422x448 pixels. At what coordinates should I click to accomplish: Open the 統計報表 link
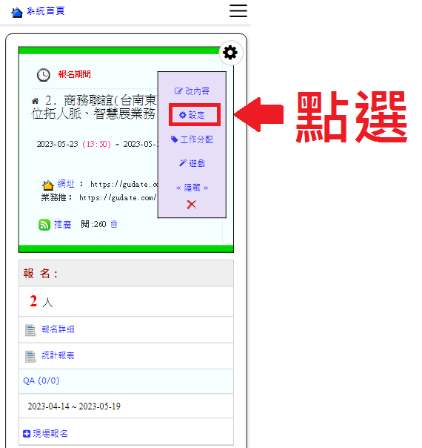pos(58,355)
